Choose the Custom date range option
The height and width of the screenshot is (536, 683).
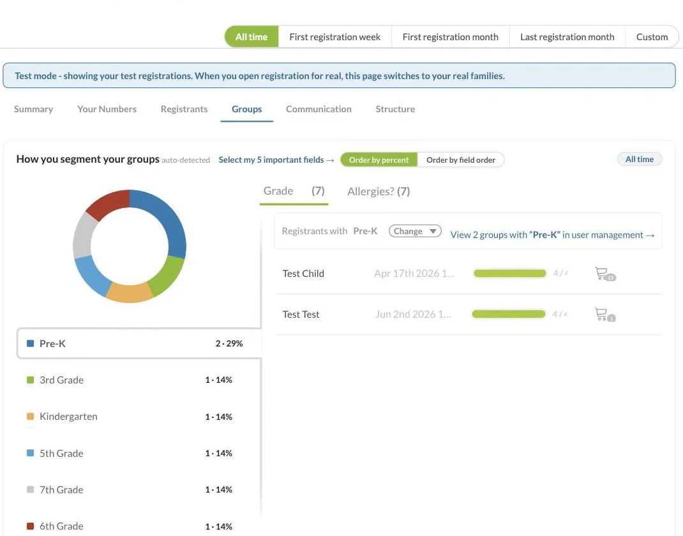click(652, 37)
